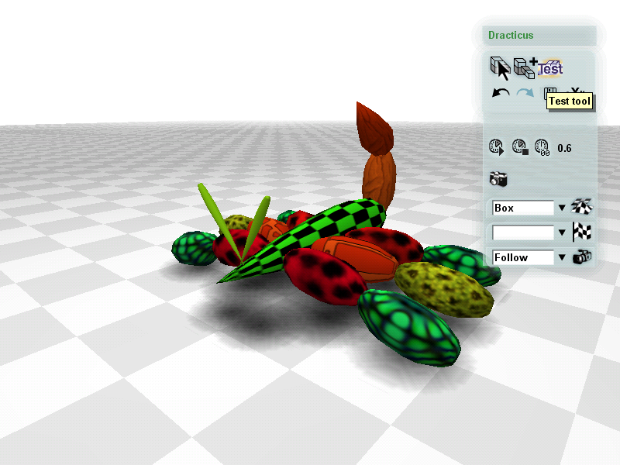This screenshot has height=465, width=620.
Task: Undo the last action
Action: click(501, 92)
